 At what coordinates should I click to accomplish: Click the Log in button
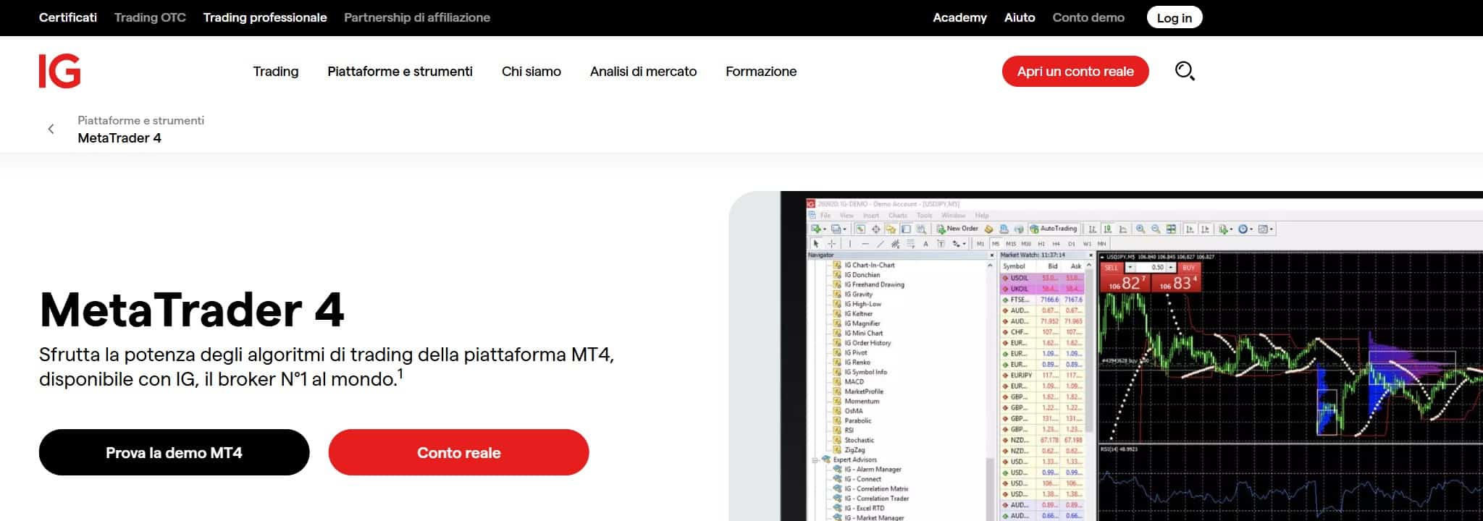click(x=1174, y=17)
